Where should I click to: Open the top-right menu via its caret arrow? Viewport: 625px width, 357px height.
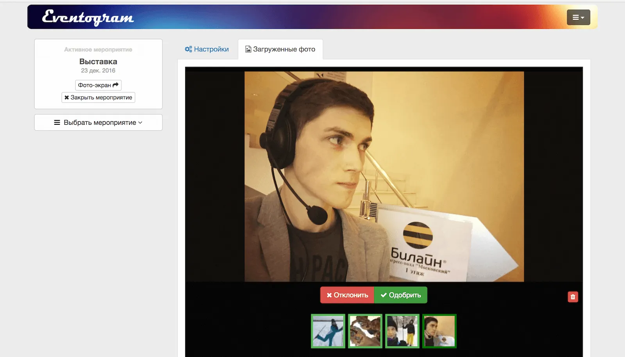[583, 17]
